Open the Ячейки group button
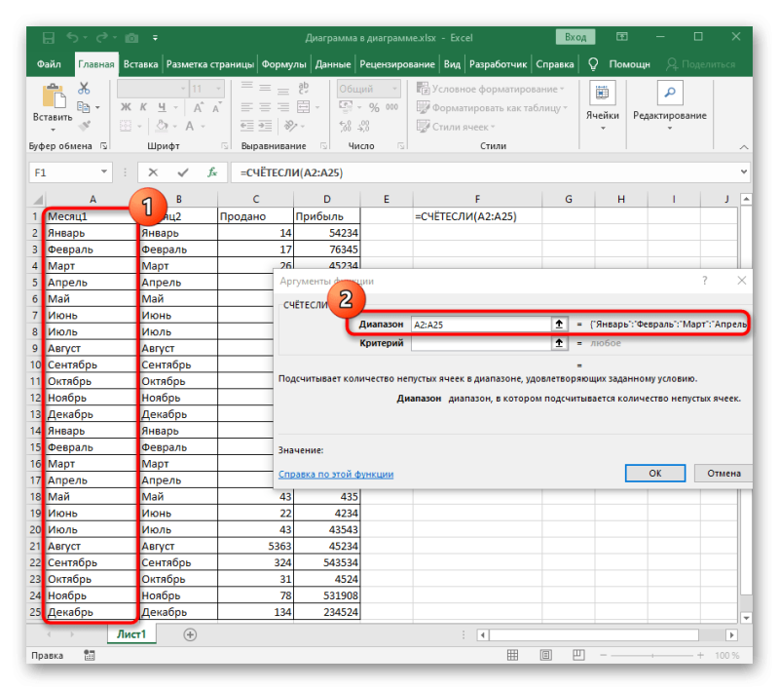Screen dimensions: 779x690 pyautogui.click(x=602, y=107)
